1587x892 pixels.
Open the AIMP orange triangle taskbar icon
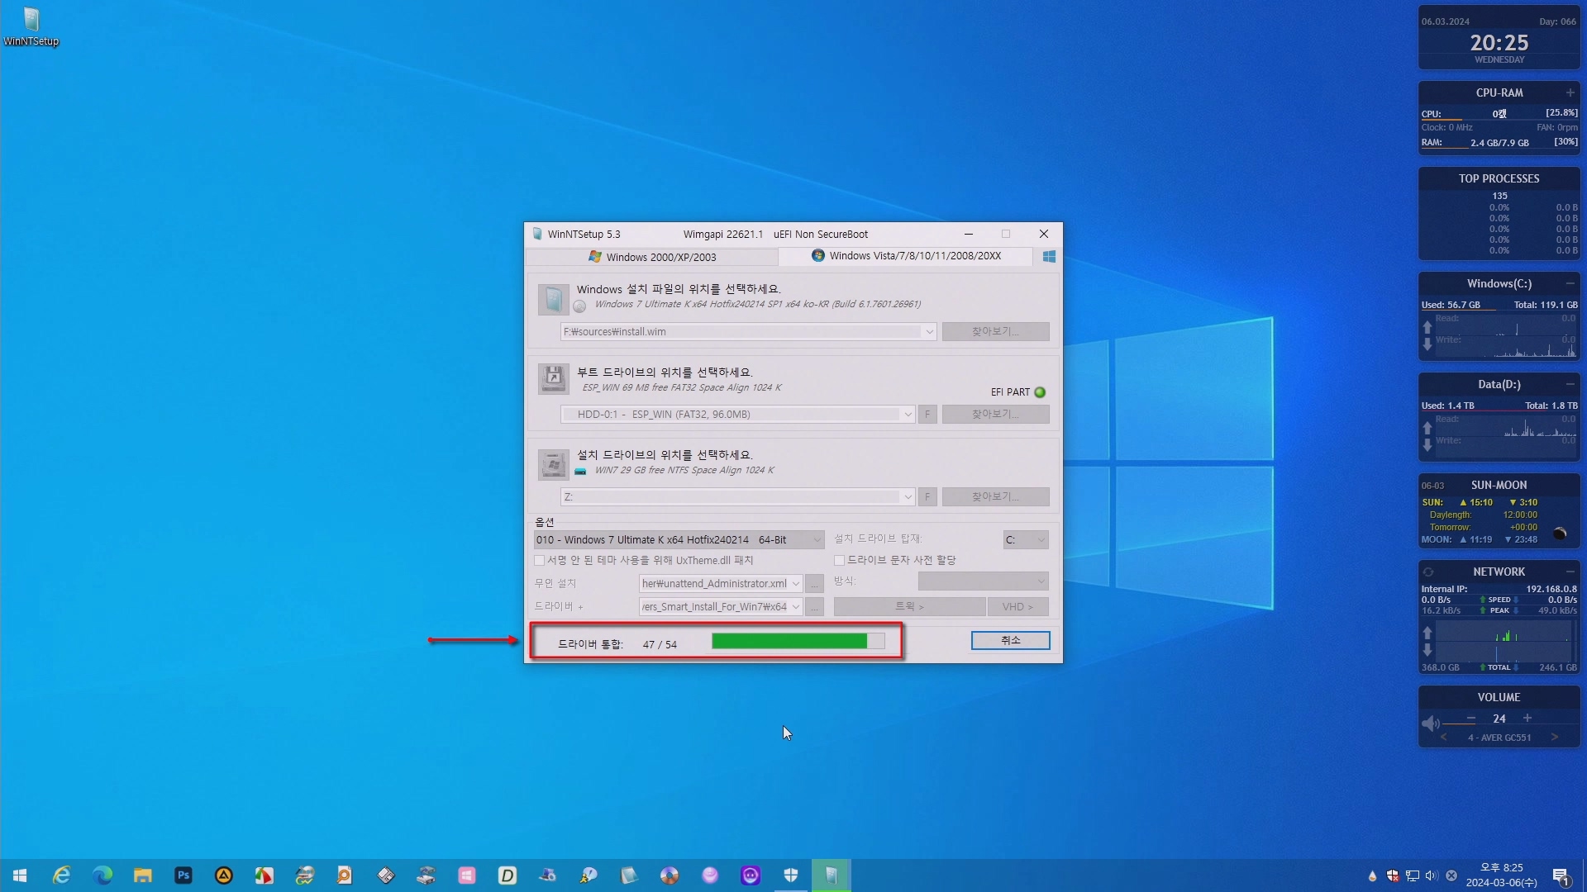tap(223, 875)
